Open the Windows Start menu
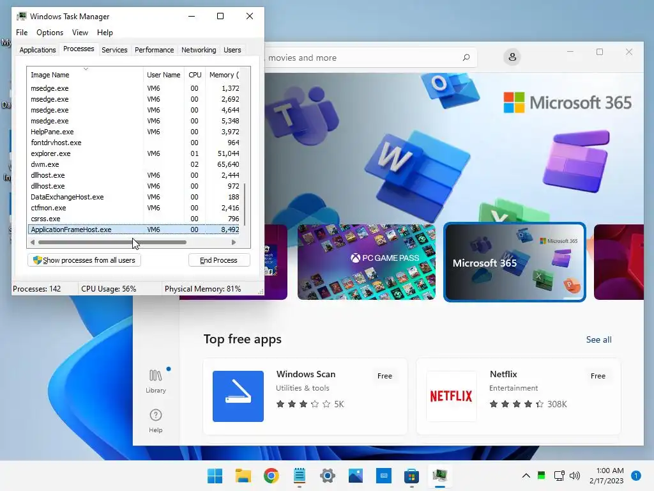Viewport: 654px width, 491px height. [215, 476]
